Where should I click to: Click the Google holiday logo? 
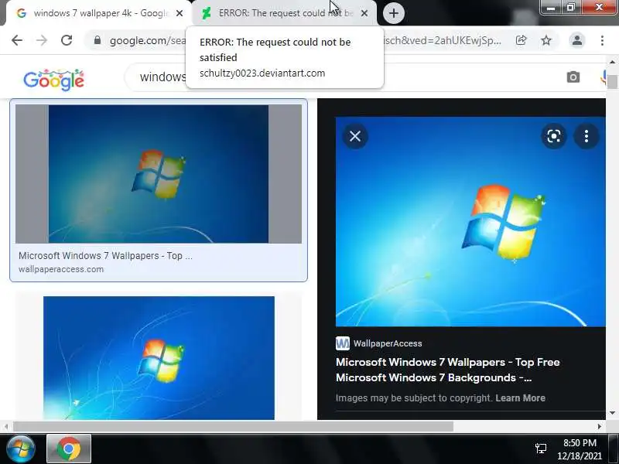[53, 80]
